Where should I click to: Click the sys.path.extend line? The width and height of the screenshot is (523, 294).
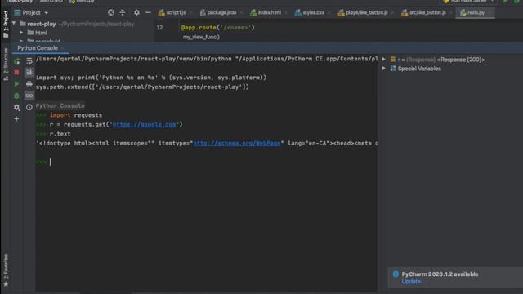[142, 87]
